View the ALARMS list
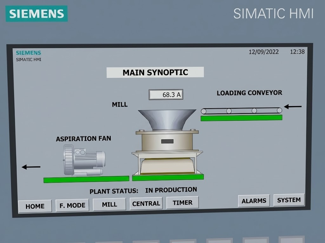The image size is (325, 243). (254, 201)
